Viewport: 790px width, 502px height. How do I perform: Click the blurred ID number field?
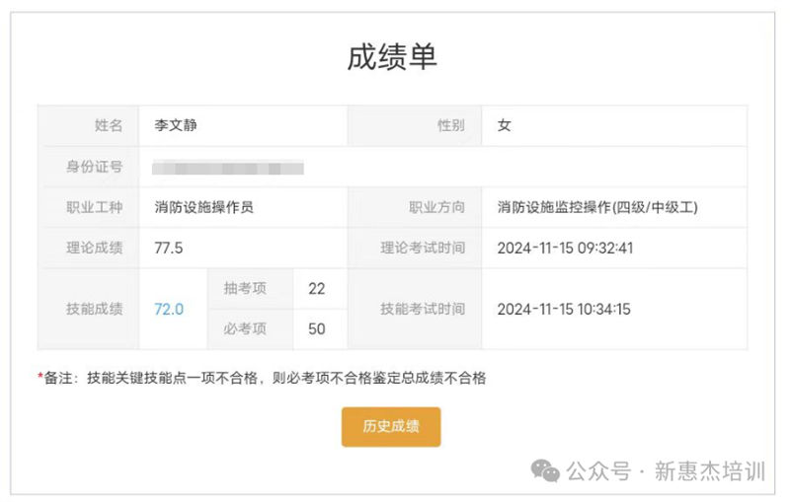point(228,168)
